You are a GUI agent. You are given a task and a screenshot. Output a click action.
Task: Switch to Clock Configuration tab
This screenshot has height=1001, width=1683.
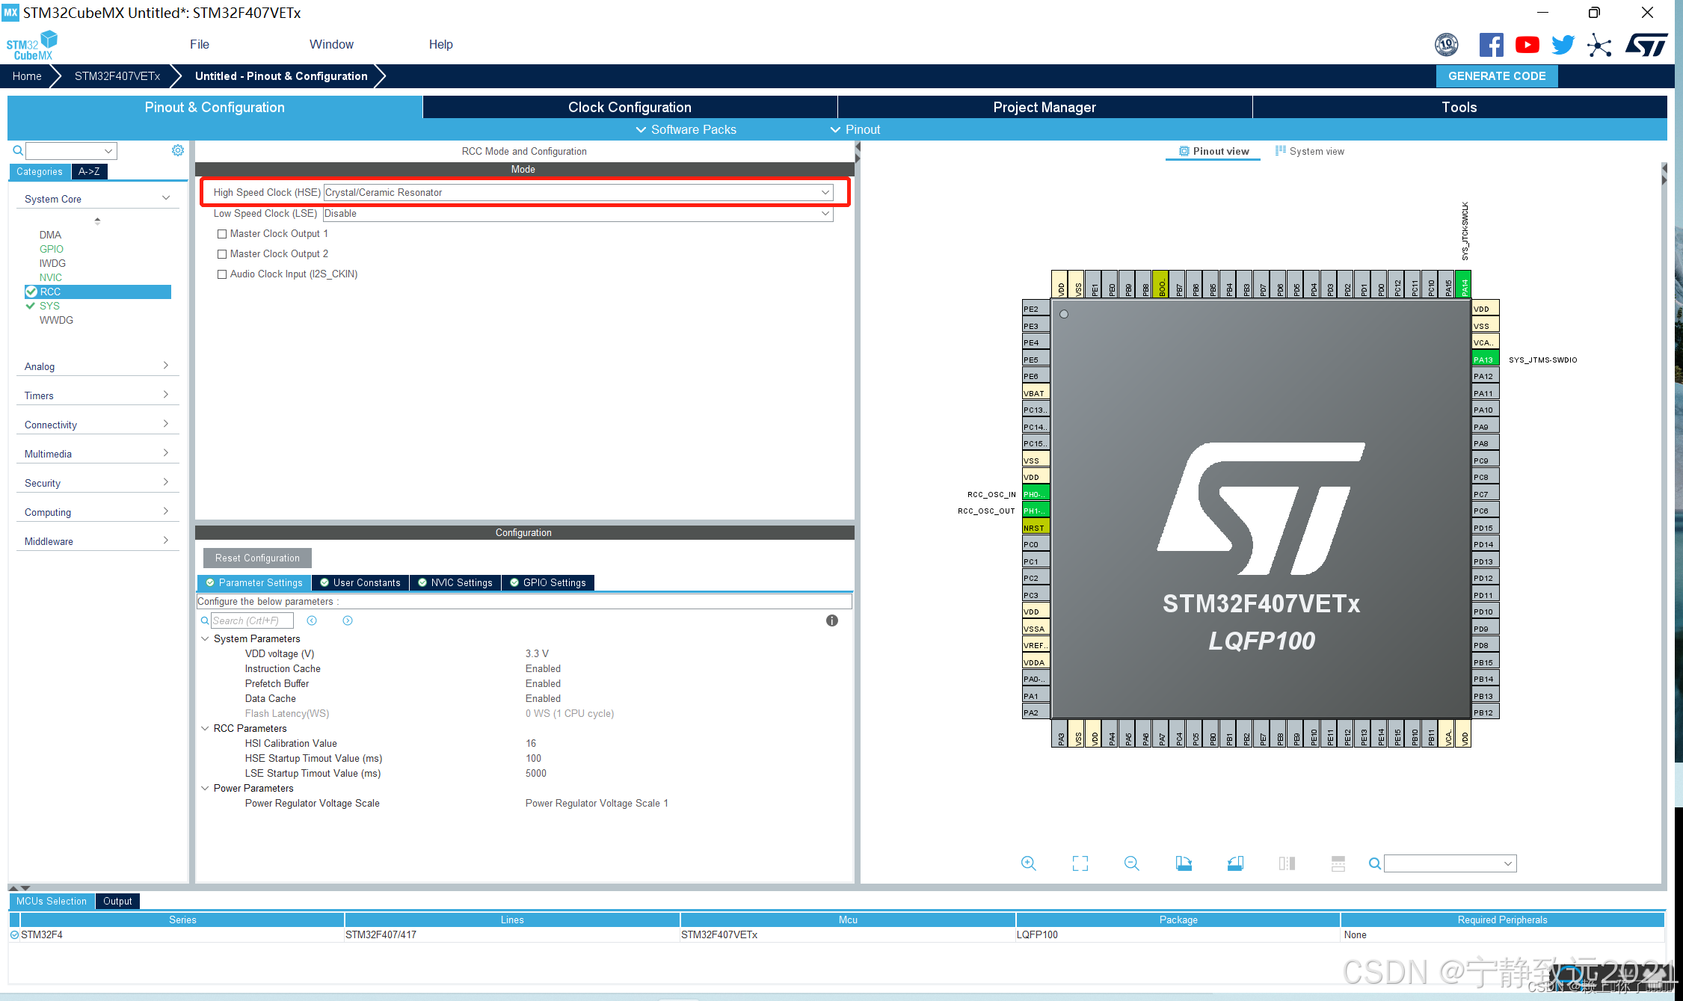(x=630, y=107)
